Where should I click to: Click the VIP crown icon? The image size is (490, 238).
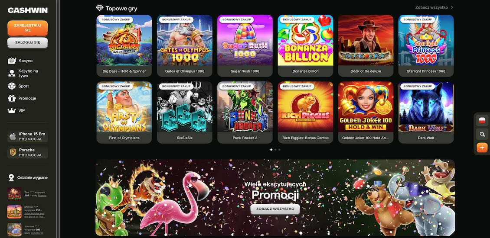pos(12,110)
